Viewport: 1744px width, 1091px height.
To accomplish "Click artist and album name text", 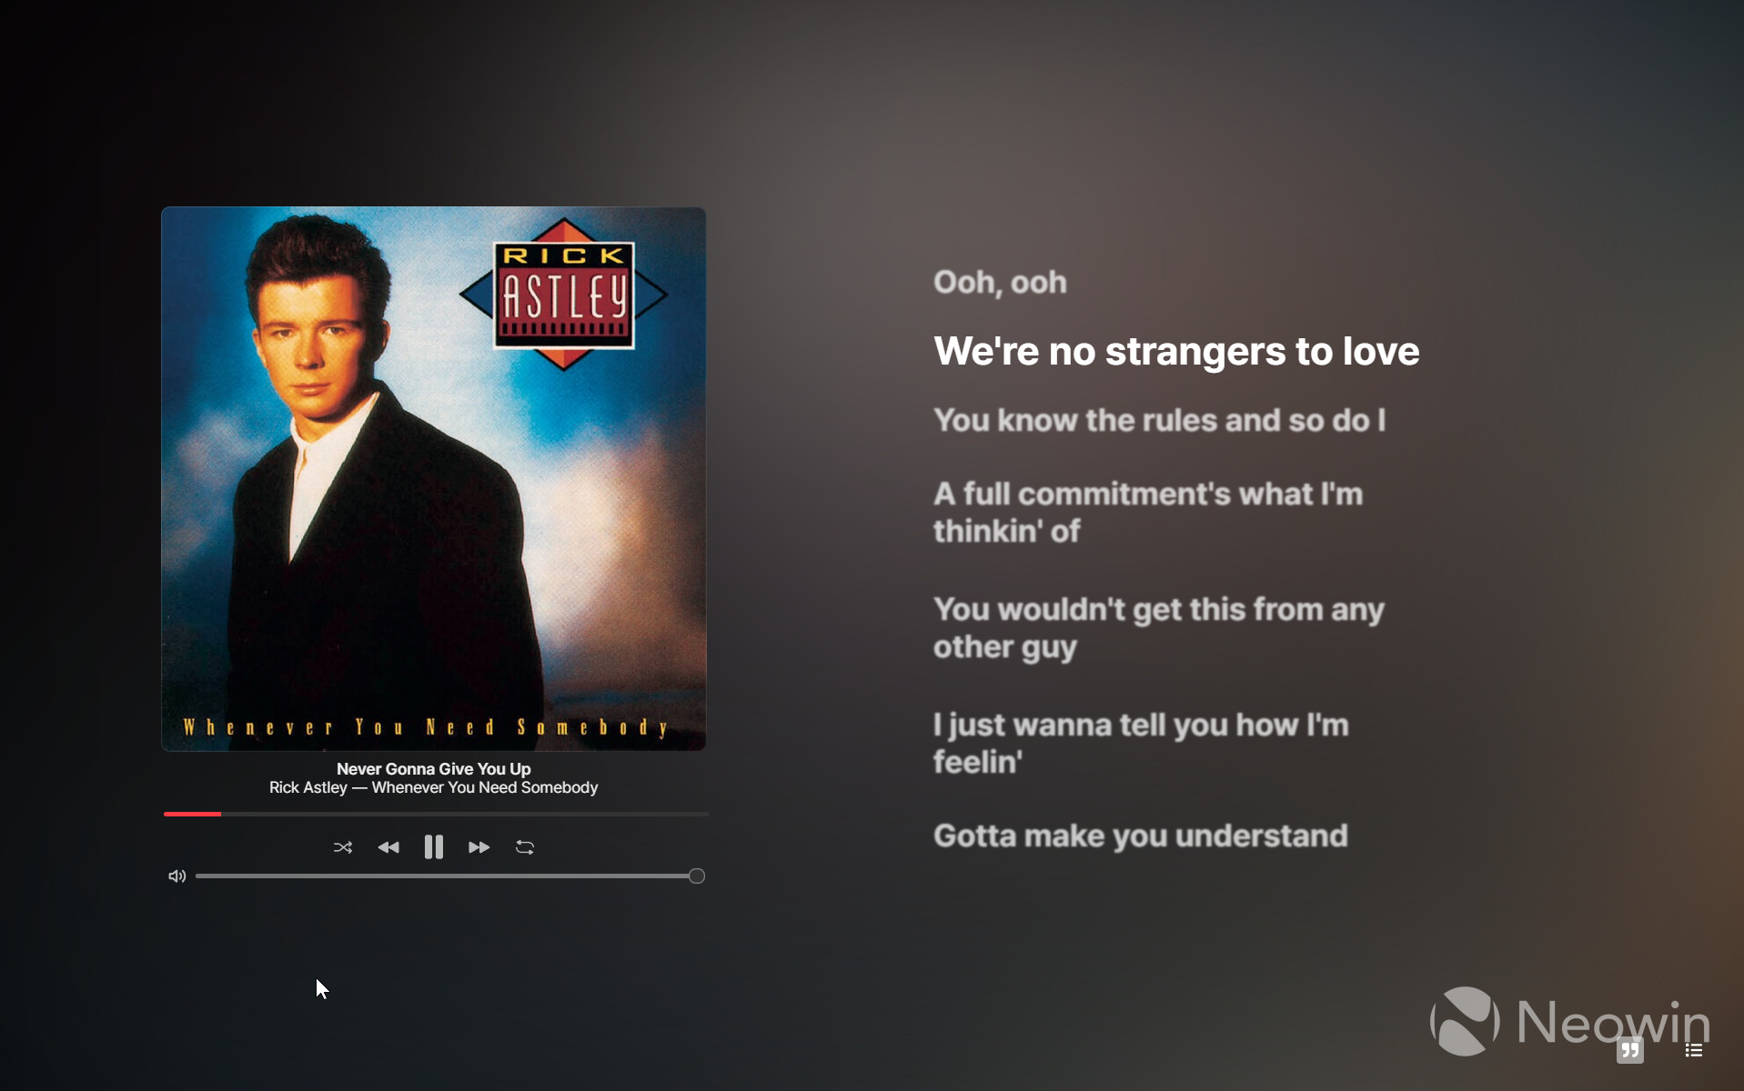I will [x=434, y=788].
